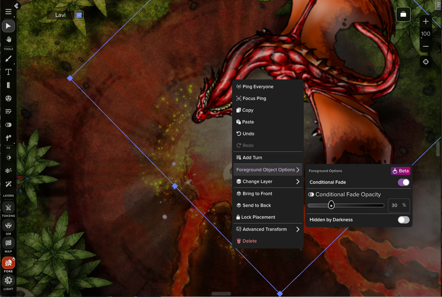The height and width of the screenshot is (297, 442).
Task: Select the pin-shaped tool above the FX section
Action: 8,138
